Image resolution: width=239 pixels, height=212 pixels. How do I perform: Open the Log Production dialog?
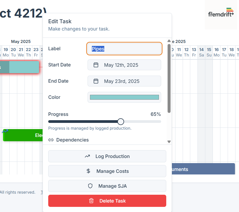click(107, 156)
